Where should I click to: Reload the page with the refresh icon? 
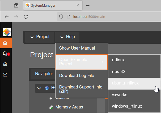pos(26,17)
